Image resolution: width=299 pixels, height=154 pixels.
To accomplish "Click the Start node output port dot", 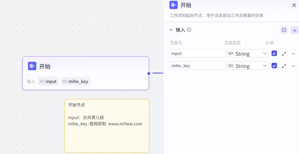I will point(149,73).
